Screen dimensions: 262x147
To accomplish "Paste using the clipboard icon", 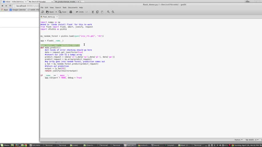I will (102, 12).
